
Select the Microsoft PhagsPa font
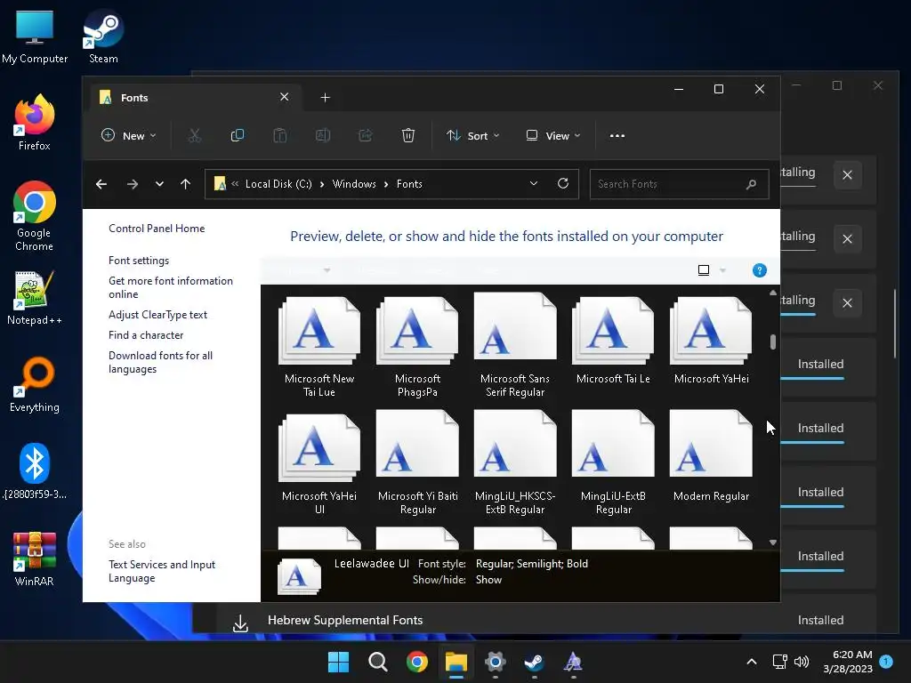click(x=417, y=348)
